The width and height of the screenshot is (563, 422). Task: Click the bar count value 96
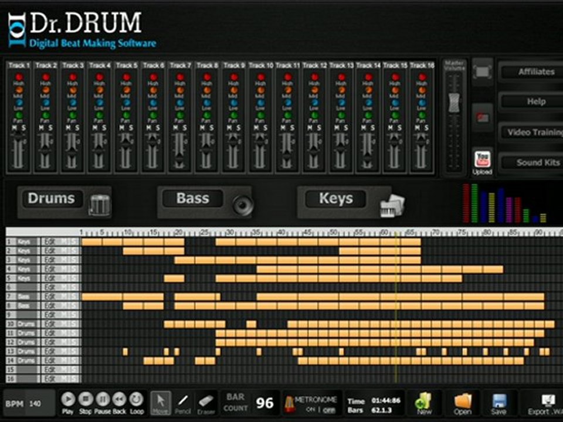click(x=265, y=403)
